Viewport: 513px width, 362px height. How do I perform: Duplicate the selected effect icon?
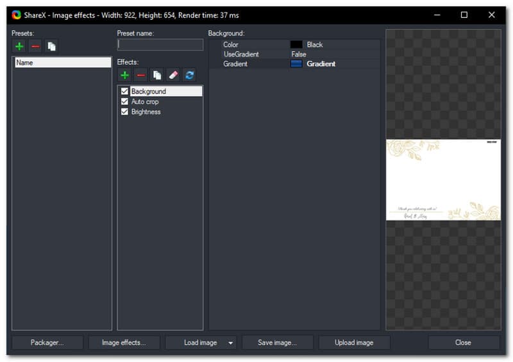coord(156,76)
